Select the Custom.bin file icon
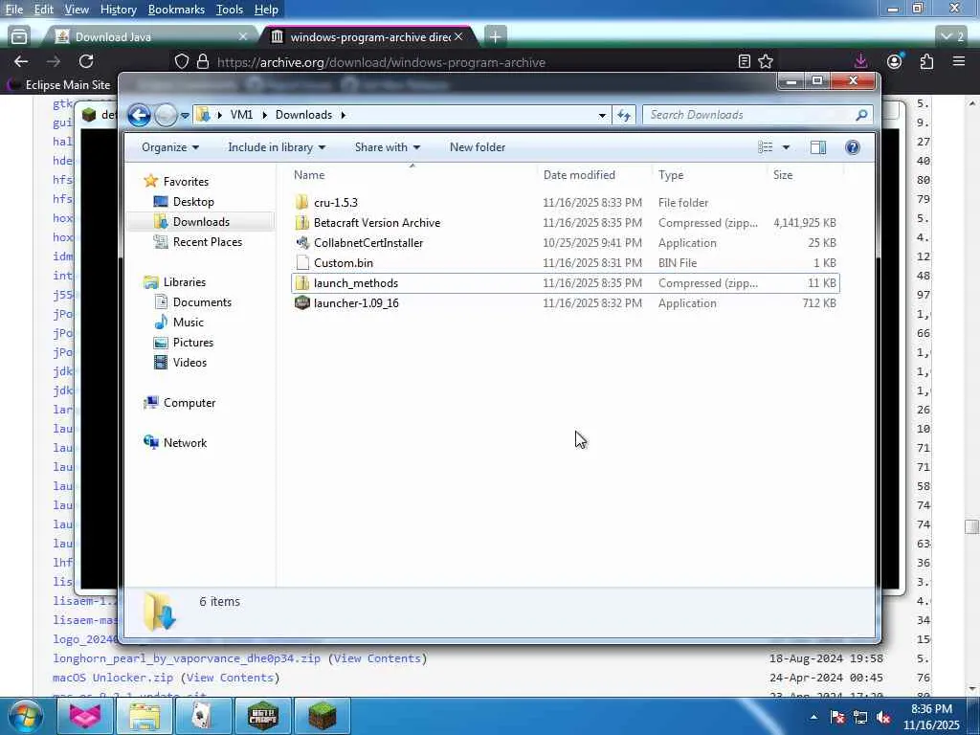Image resolution: width=980 pixels, height=735 pixels. 302,262
